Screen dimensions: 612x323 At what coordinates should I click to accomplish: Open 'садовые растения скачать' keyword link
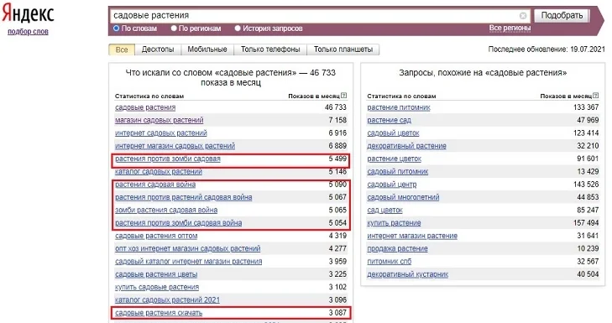(159, 313)
